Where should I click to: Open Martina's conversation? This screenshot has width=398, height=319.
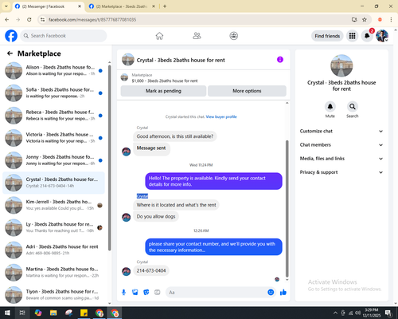point(54,273)
